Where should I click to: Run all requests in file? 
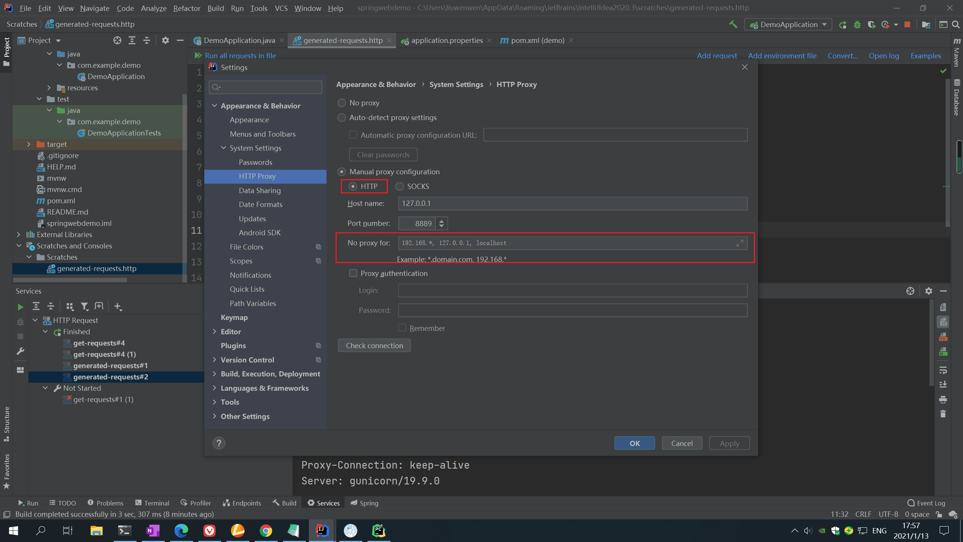[x=241, y=55]
